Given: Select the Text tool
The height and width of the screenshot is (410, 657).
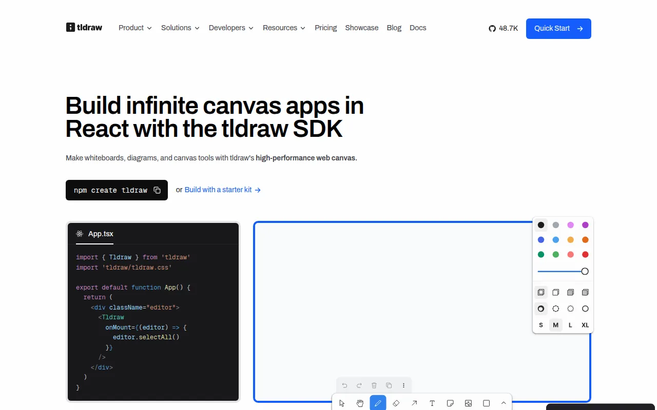Looking at the screenshot, I should click(x=432, y=403).
